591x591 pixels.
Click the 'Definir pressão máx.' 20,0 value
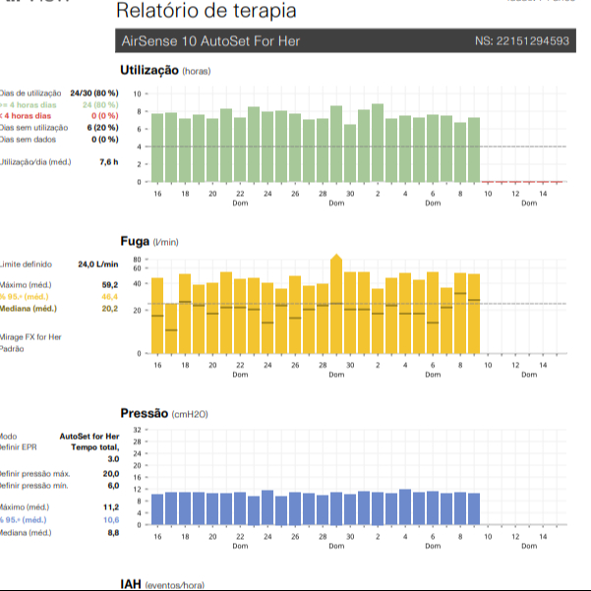(x=109, y=473)
